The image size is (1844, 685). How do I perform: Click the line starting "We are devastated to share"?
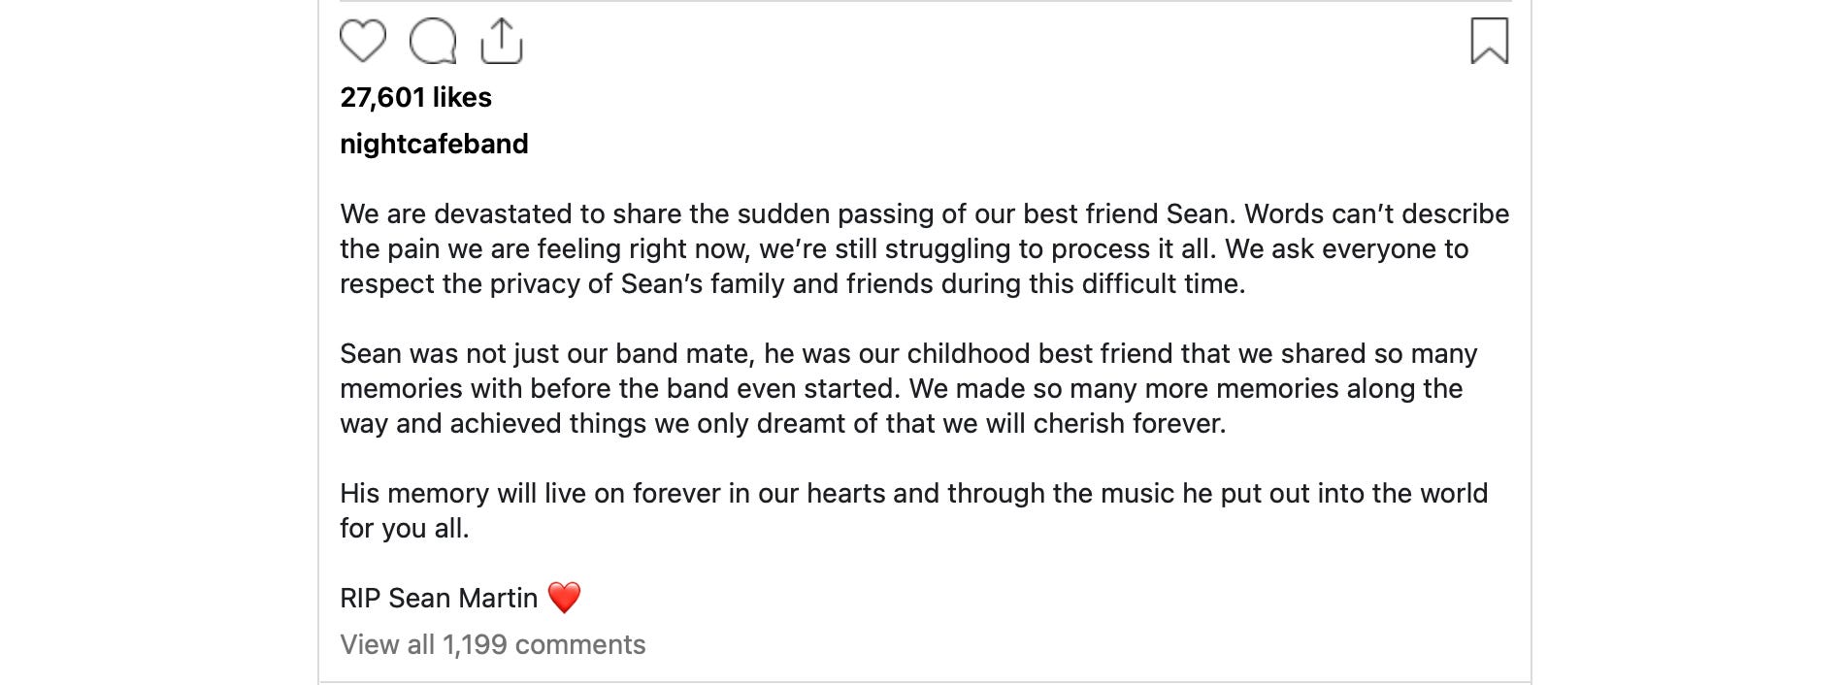pos(924,213)
